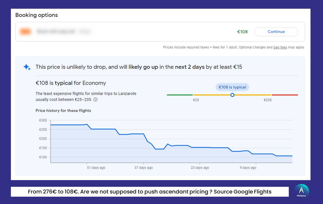Click the info icon after €25–235
This screenshot has height=204, width=323.
click(x=95, y=99)
